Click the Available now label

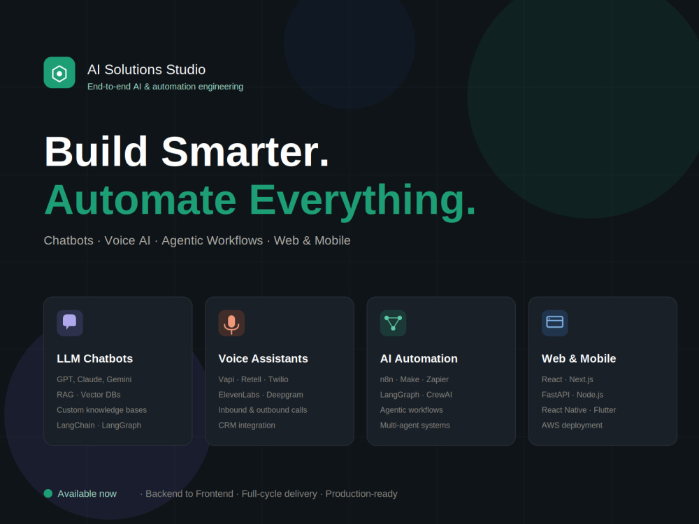click(x=87, y=494)
